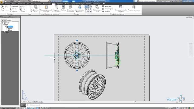Open the Вывод (Output) ribbon tab
194x109 pixels.
click(x=67, y=4)
